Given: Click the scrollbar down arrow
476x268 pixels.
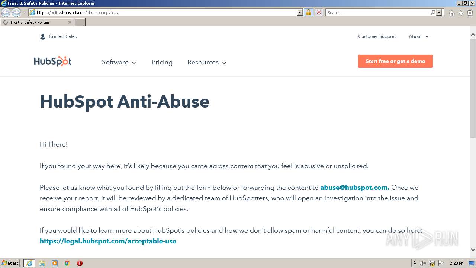Looking at the screenshot, I should pyautogui.click(x=473, y=250).
